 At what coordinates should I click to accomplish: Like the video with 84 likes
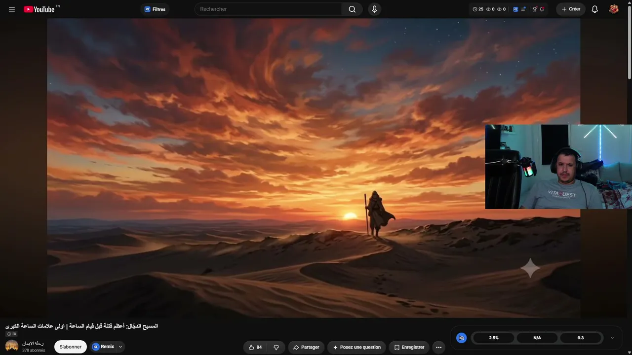(255, 347)
